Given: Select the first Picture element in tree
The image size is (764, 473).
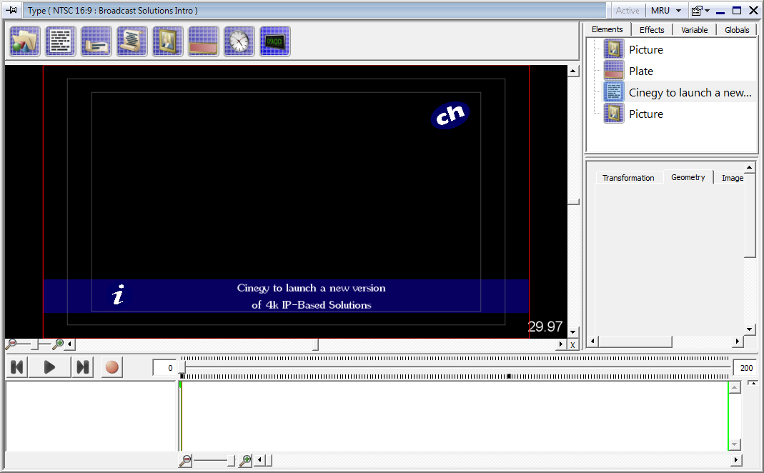Looking at the screenshot, I should [645, 50].
